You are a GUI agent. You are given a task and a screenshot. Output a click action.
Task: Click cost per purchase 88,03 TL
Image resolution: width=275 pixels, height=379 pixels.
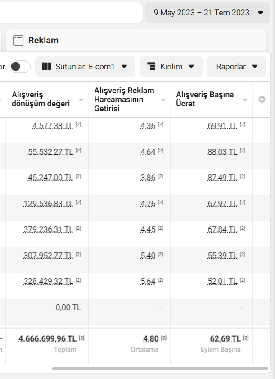(222, 152)
